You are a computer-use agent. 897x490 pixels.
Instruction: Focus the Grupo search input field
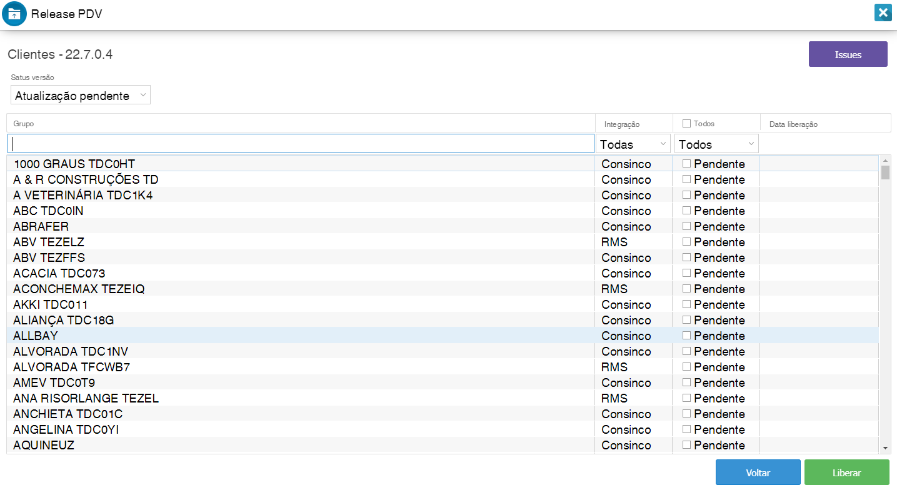[x=301, y=144]
